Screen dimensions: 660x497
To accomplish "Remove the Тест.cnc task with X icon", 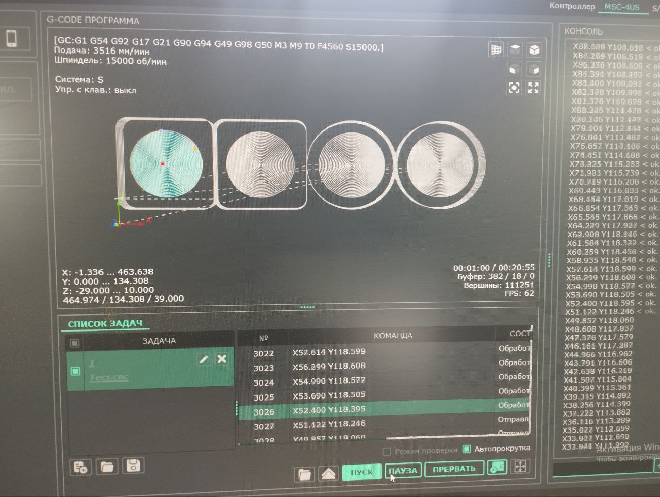I will click(222, 359).
